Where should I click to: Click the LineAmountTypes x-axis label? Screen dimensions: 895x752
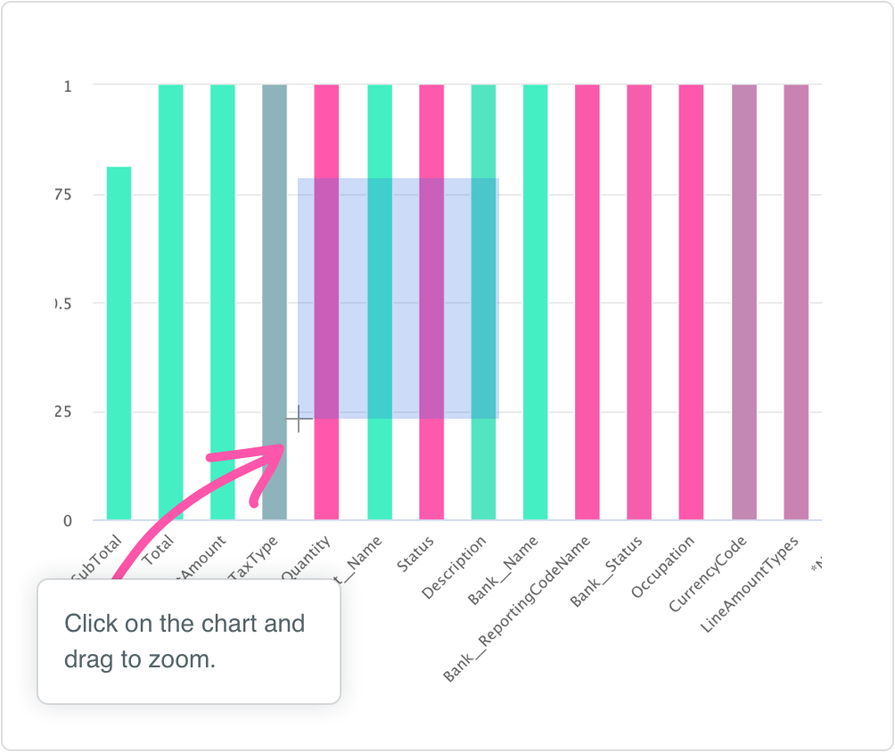pos(750,584)
